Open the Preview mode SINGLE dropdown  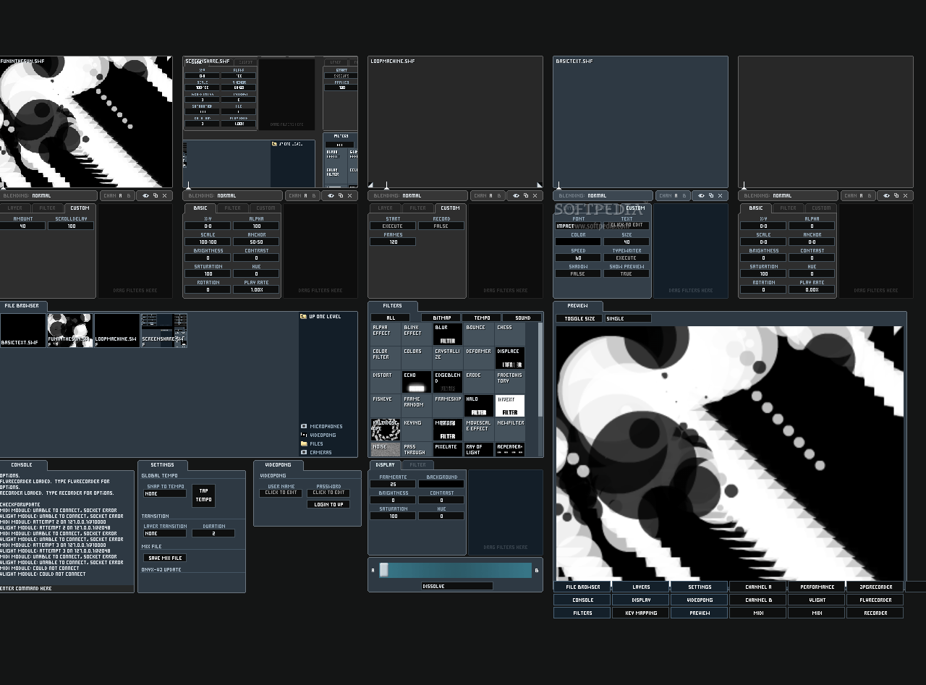(627, 318)
